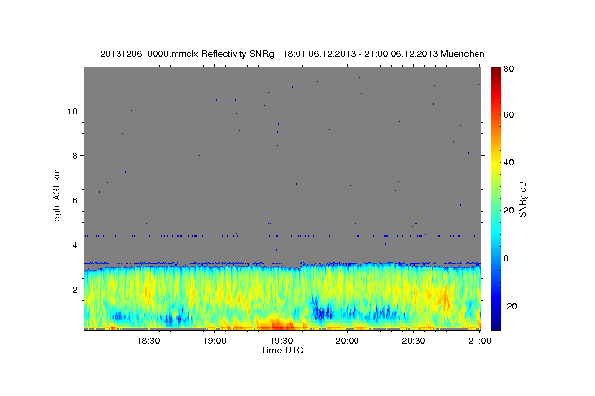The image size is (595, 396).
Task: Click the 'SNRg dB' colorbar label
Action: (522, 199)
